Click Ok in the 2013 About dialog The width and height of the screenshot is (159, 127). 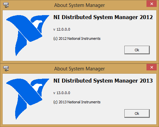137,114
